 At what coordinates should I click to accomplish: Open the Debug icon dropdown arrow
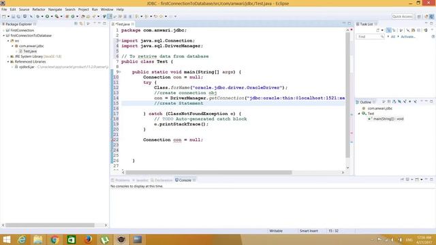tap(42, 16)
